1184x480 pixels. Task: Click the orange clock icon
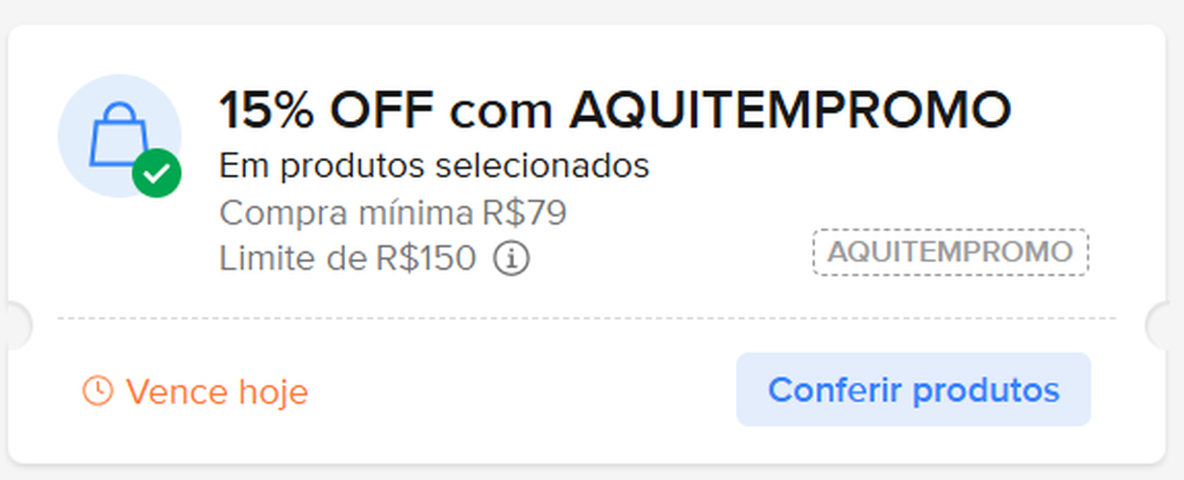click(x=97, y=391)
